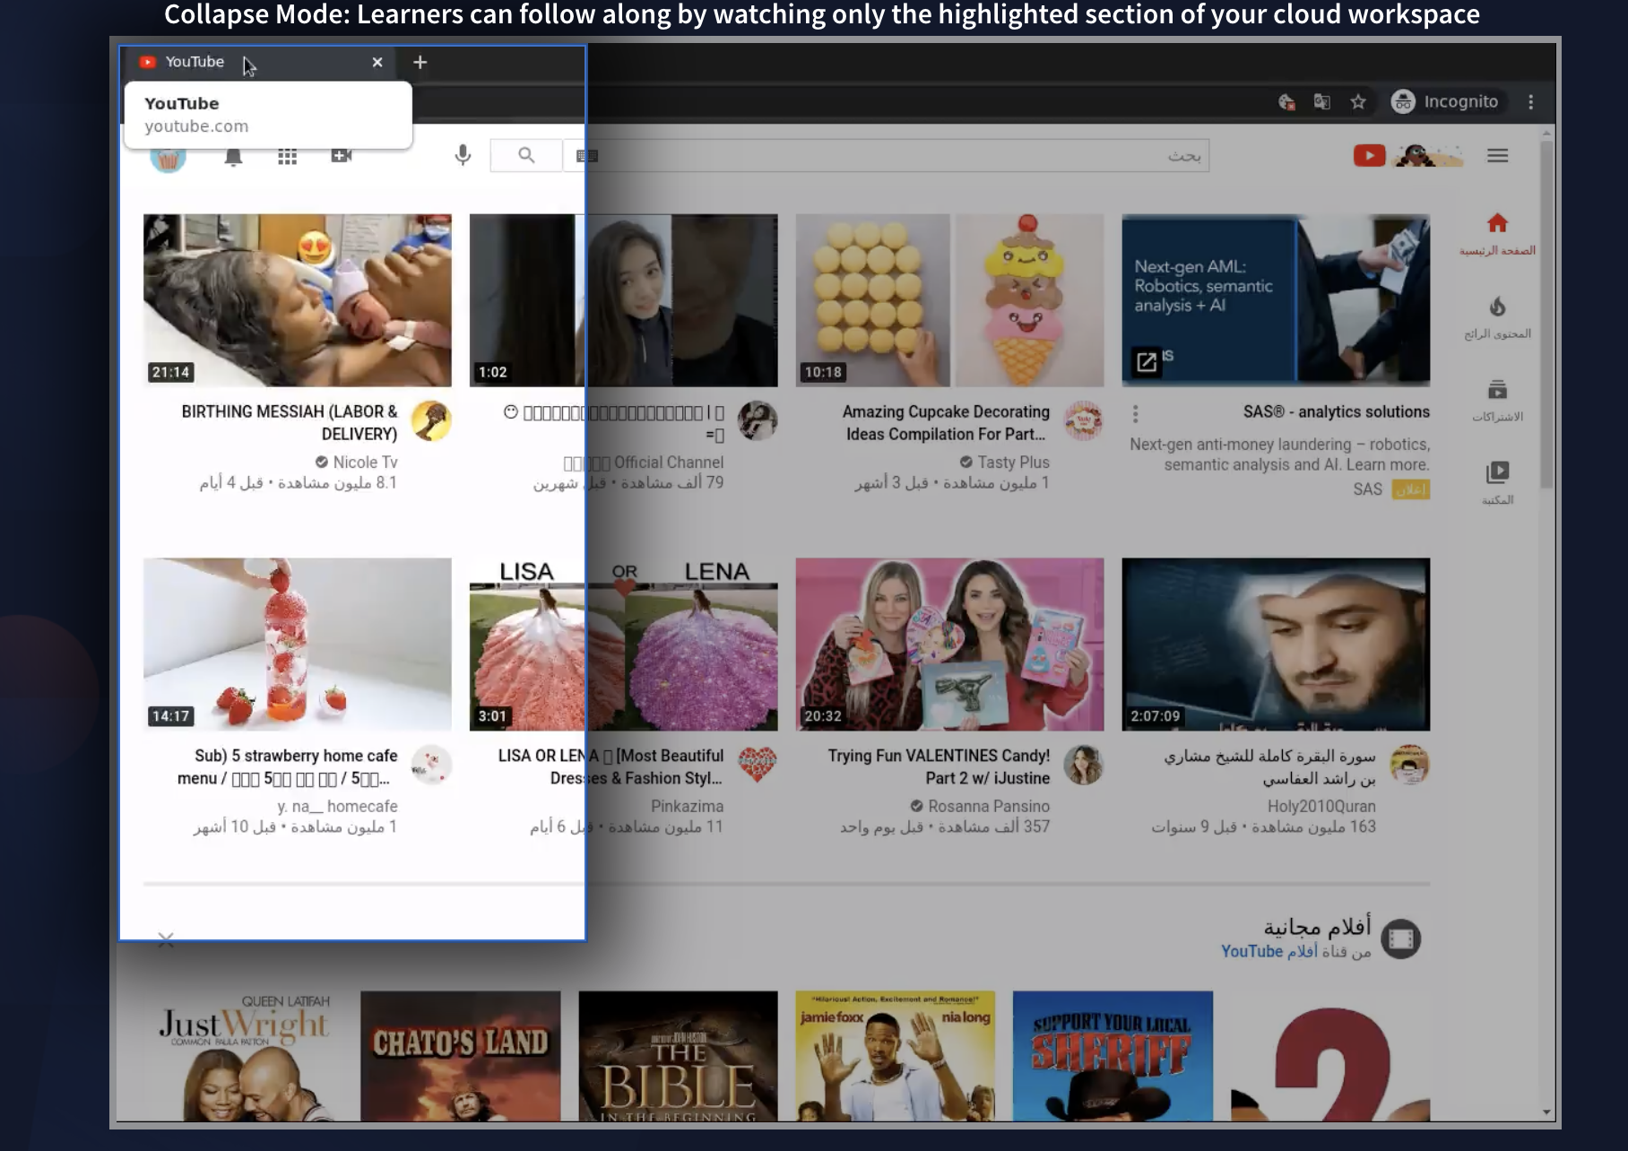
Task: Open a new browser tab
Action: click(420, 62)
